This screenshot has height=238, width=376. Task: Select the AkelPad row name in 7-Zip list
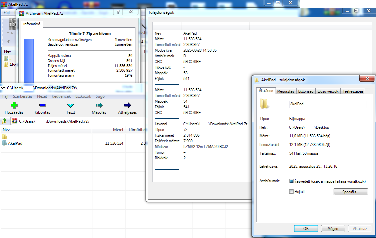15,143
